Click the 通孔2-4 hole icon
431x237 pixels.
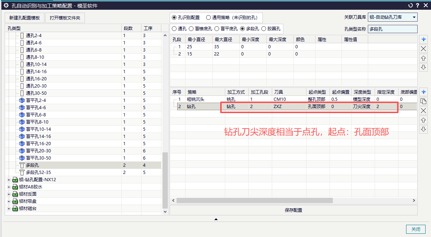22,36
